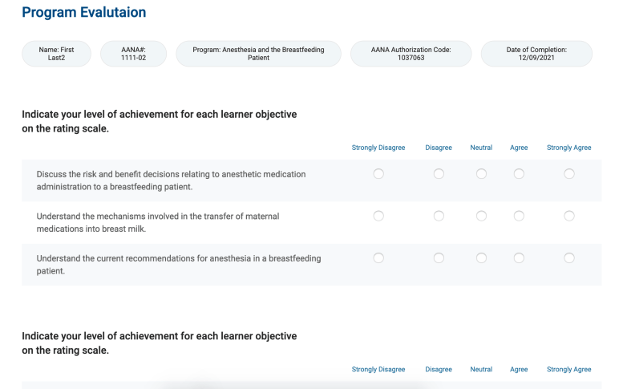Select Neutral for risk and benefit objective

tap(481, 174)
